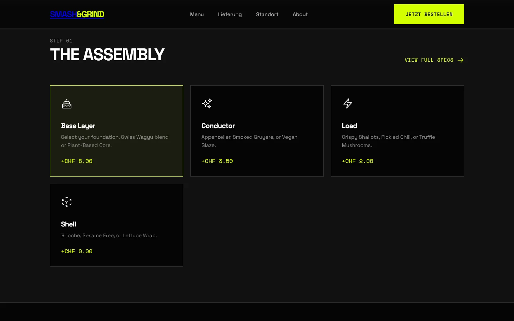Click the lightning bolt icon in Load card
Image resolution: width=514 pixels, height=321 pixels.
[x=348, y=103]
